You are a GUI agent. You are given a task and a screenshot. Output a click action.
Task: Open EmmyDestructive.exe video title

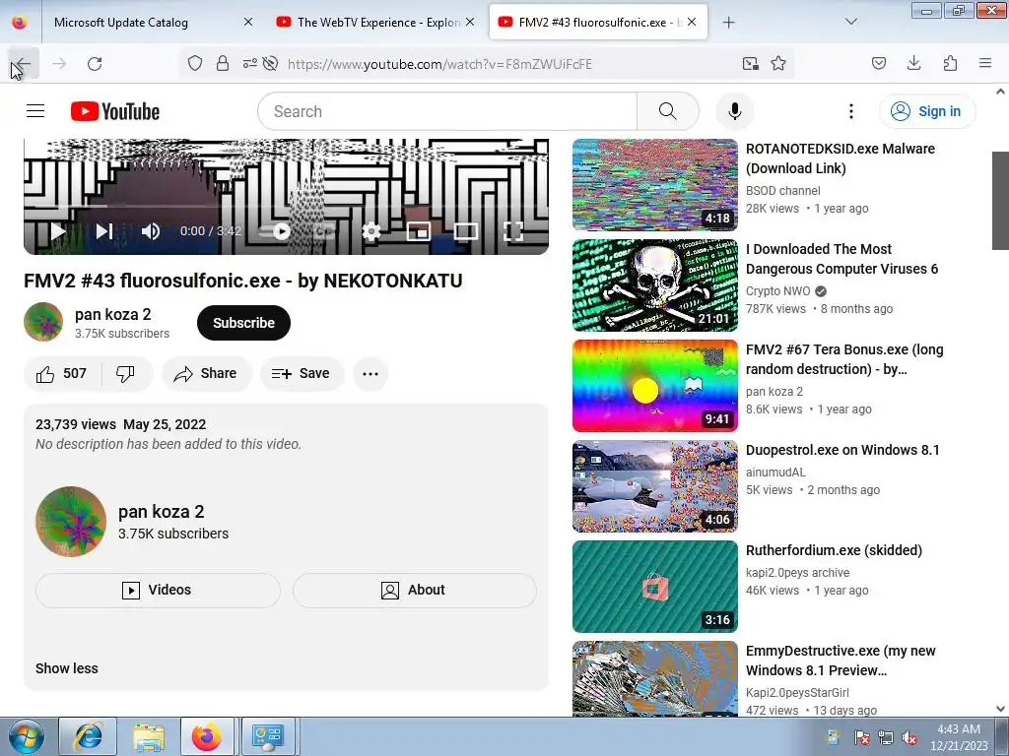pos(841,661)
